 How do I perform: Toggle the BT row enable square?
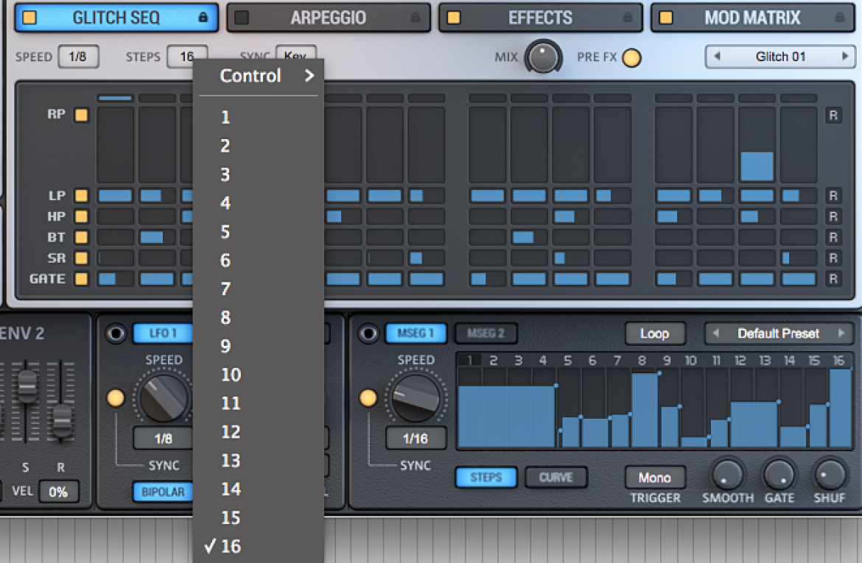[81, 237]
